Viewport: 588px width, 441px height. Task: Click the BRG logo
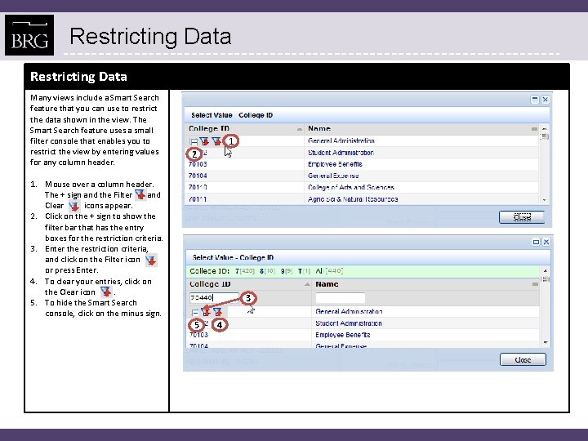29,35
